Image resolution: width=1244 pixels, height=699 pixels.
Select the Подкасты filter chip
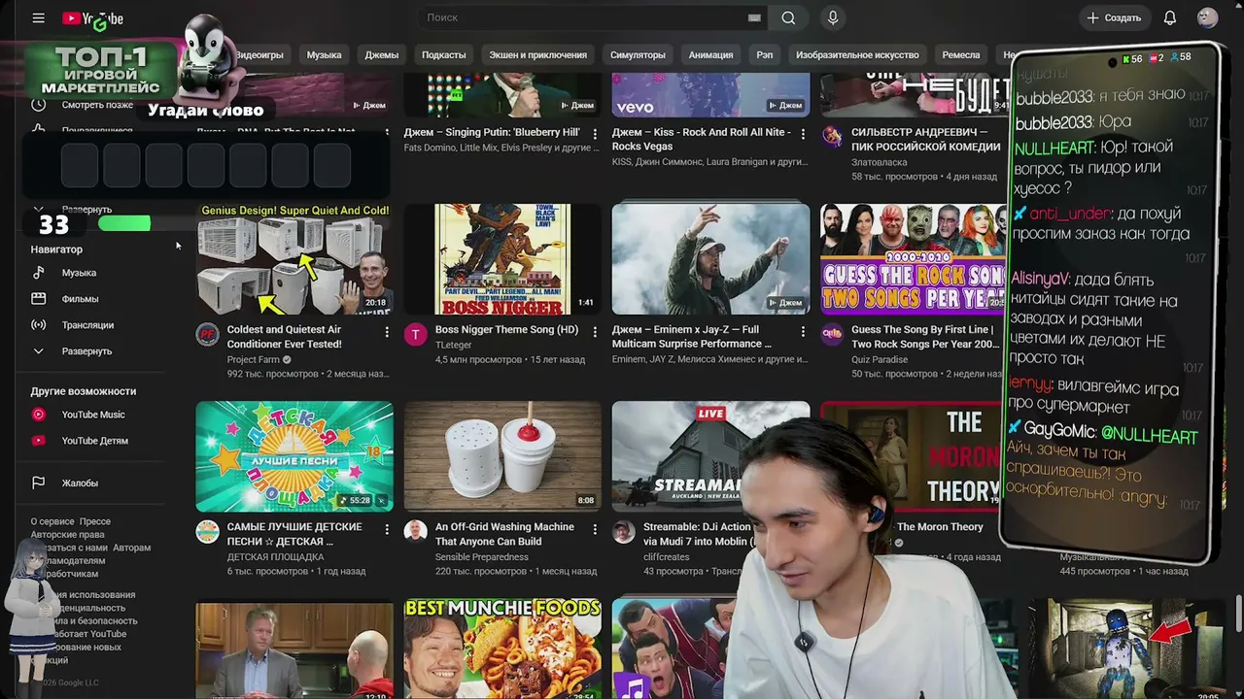tap(443, 55)
